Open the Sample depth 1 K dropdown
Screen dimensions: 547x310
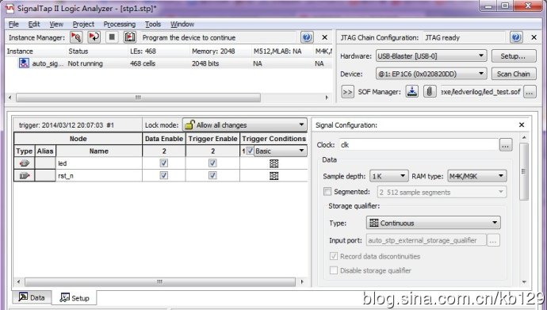pos(388,176)
